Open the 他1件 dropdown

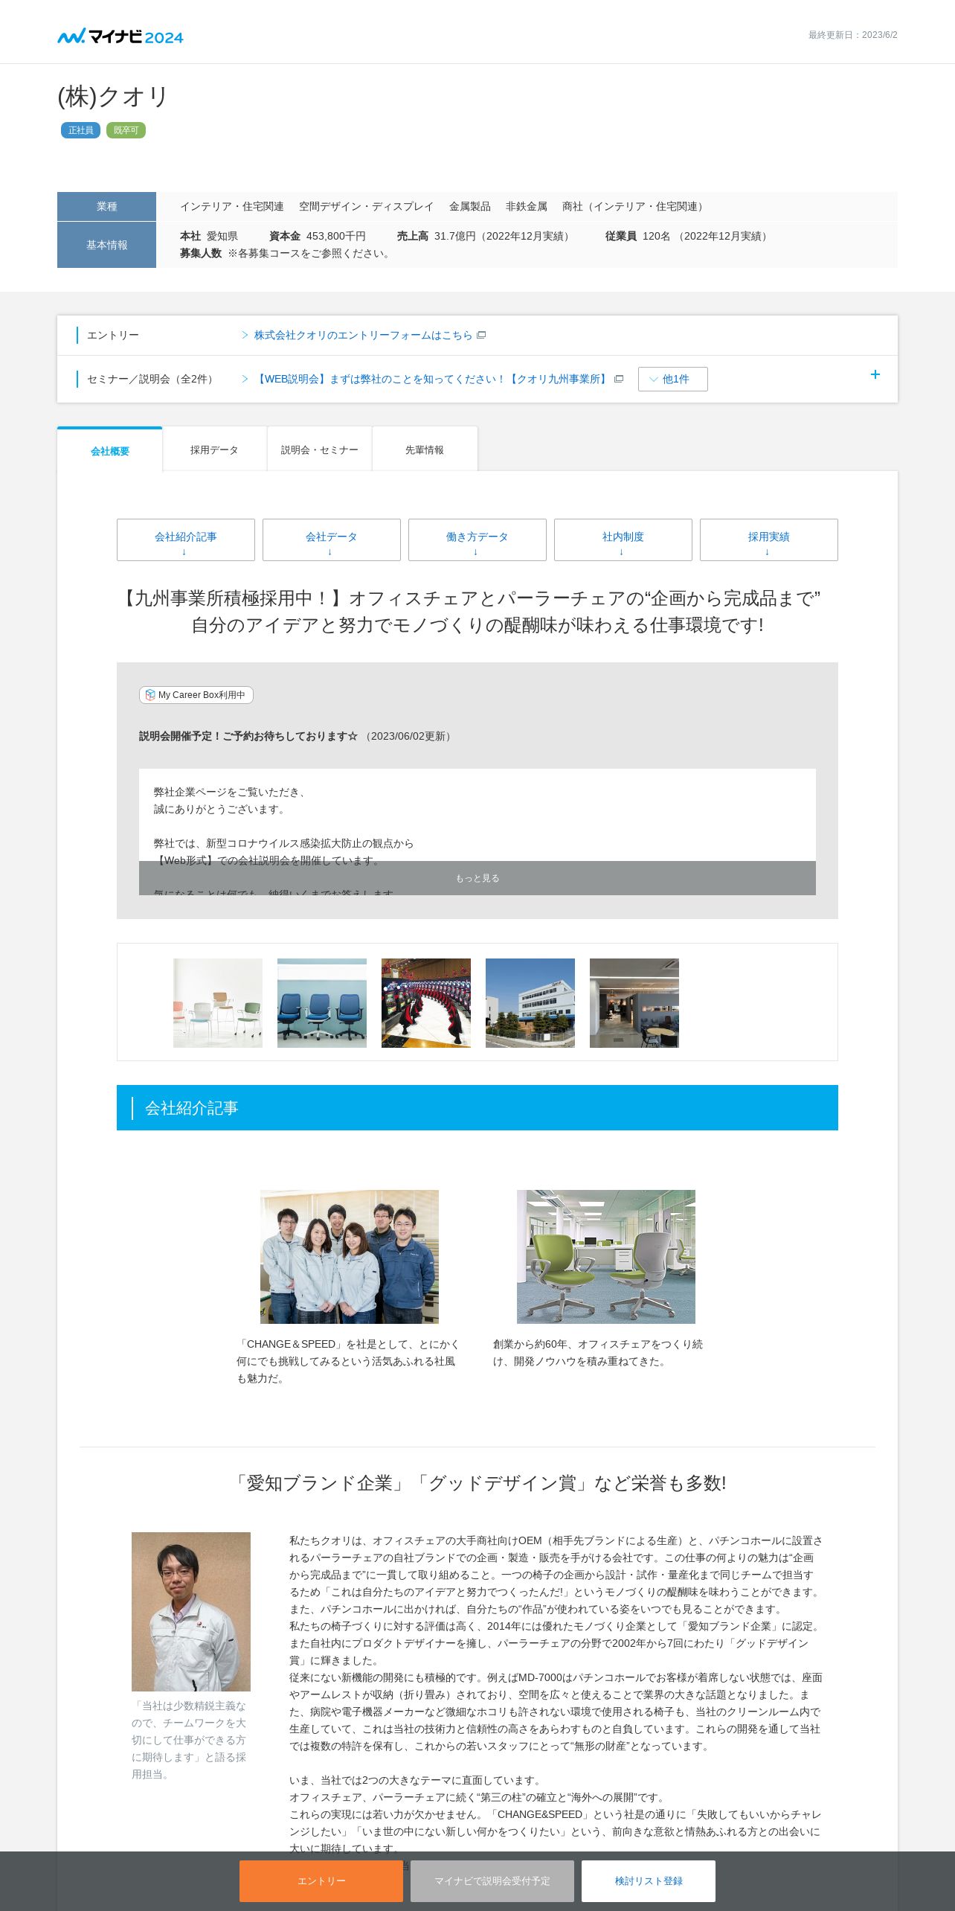672,379
